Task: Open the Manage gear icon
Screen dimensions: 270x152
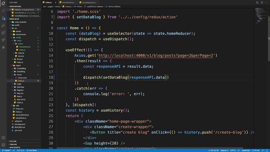Action: pyautogui.click(x=3, y=145)
